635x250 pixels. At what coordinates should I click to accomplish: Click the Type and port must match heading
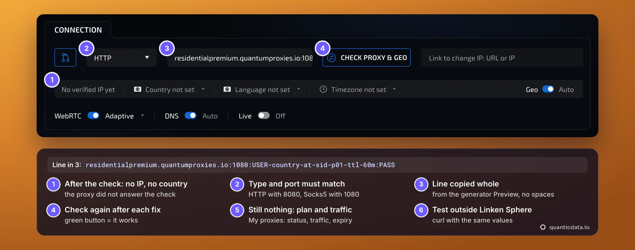296,184
